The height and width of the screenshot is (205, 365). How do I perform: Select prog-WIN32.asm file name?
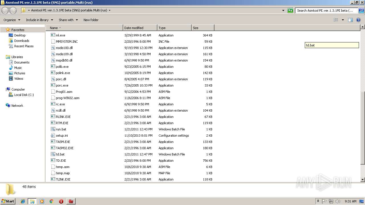coord(68,98)
